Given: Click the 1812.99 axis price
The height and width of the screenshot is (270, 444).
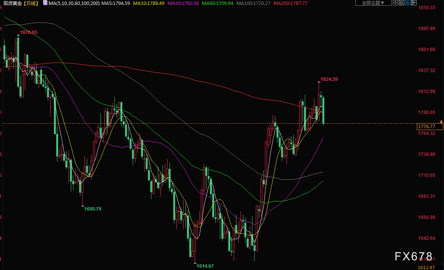Looking at the screenshot, I should (x=427, y=92).
